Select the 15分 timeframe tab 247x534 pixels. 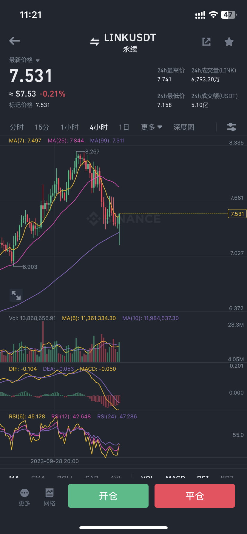tap(42, 127)
